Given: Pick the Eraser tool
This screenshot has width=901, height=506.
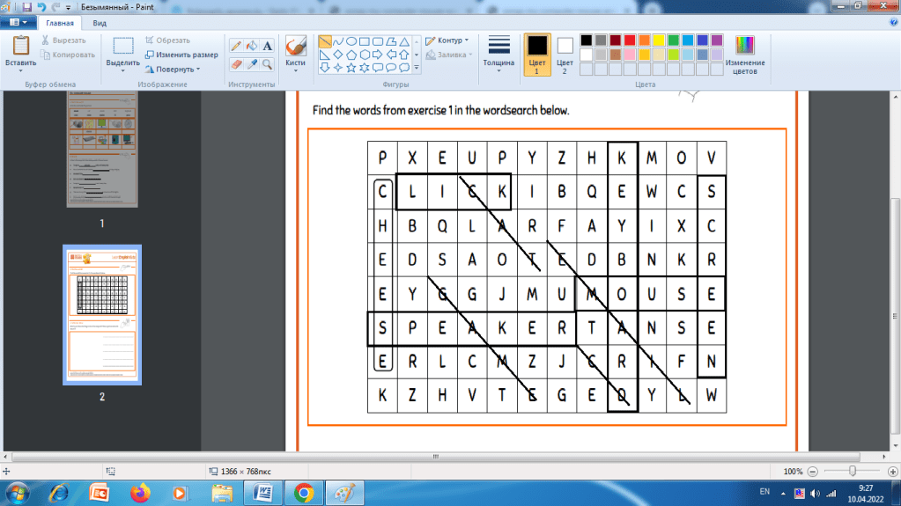Looking at the screenshot, I should [236, 64].
